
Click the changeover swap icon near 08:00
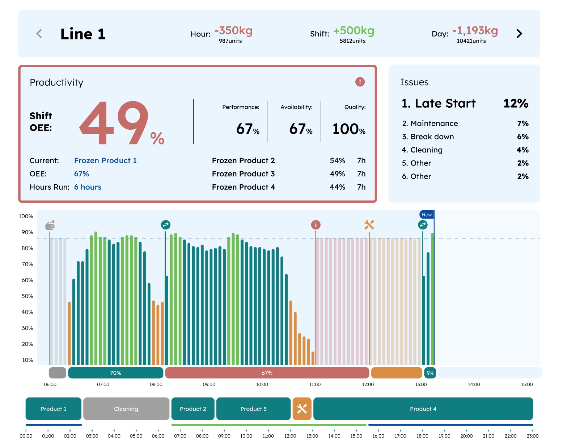pyautogui.click(x=166, y=225)
